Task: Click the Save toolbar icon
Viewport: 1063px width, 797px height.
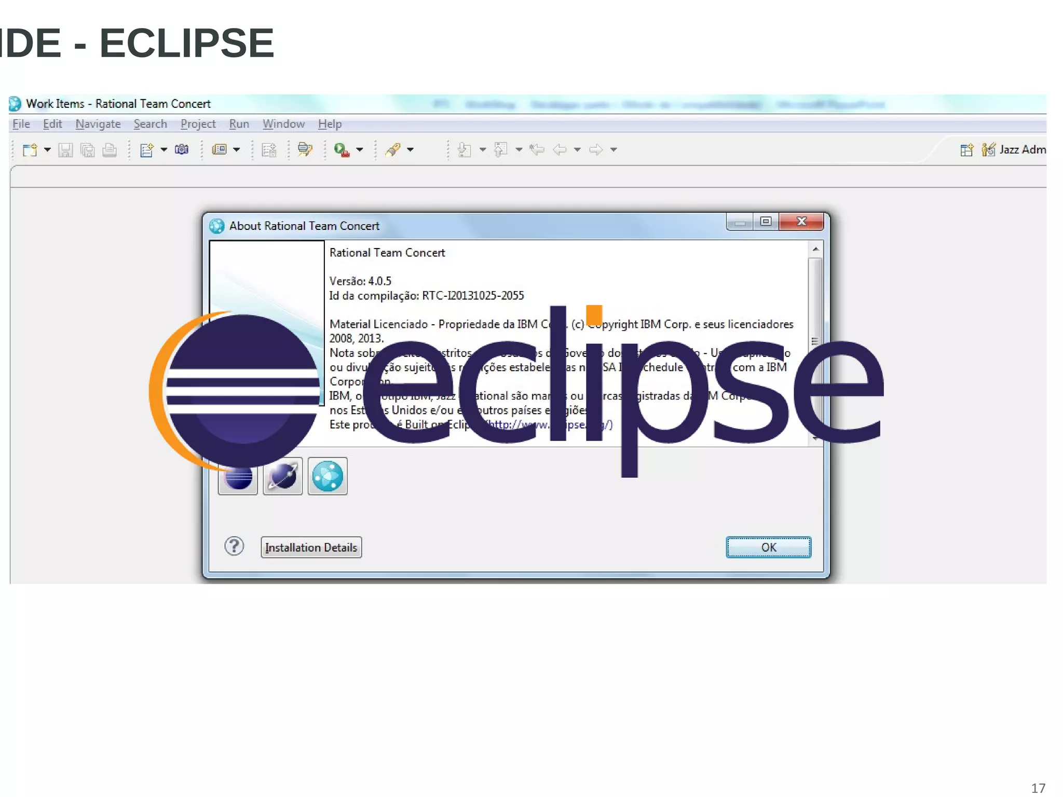Action: pos(65,150)
